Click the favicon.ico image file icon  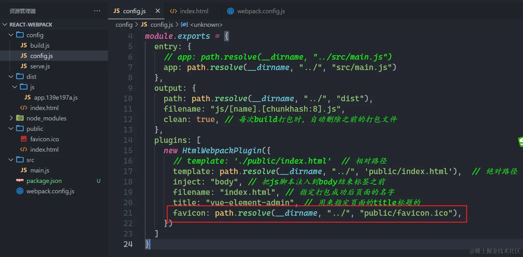click(24, 139)
